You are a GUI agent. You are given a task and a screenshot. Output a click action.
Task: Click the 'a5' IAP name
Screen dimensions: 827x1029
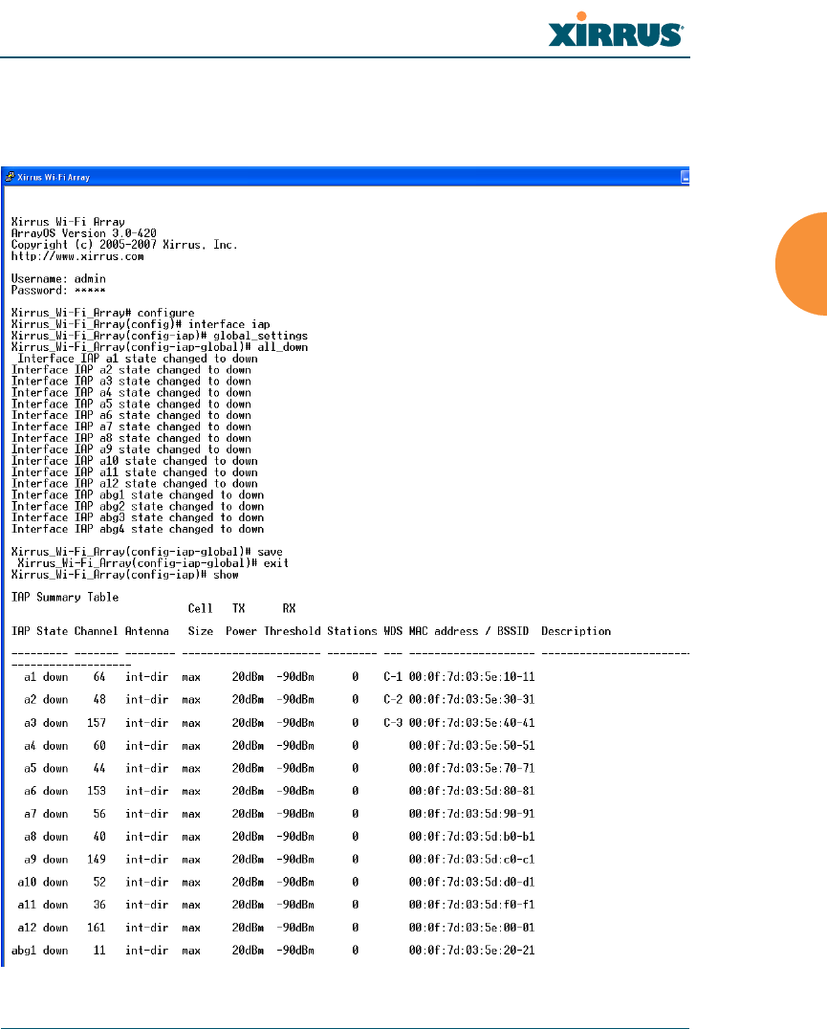31,768
